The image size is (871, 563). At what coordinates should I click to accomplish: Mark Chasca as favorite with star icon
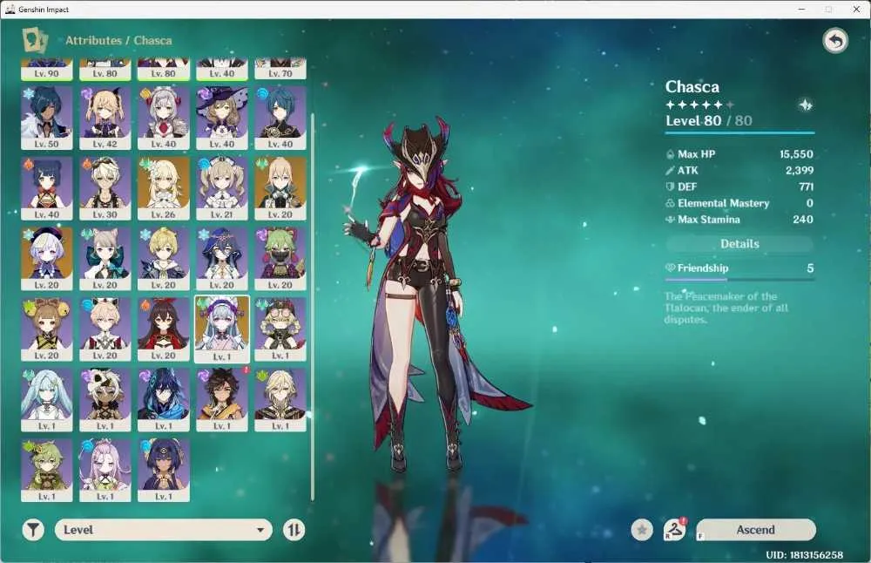[642, 530]
